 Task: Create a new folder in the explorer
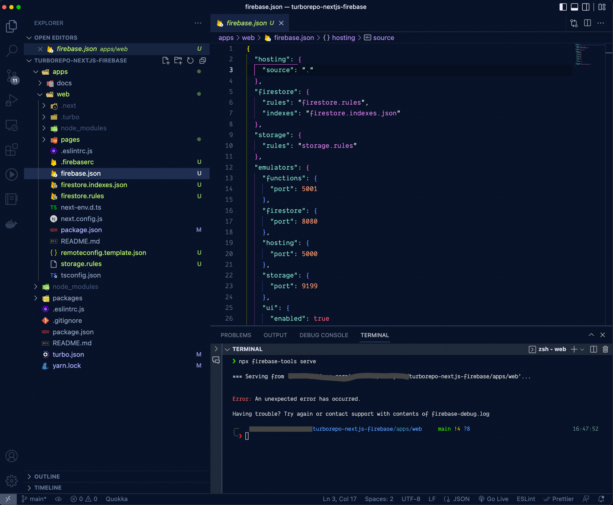[x=178, y=61]
